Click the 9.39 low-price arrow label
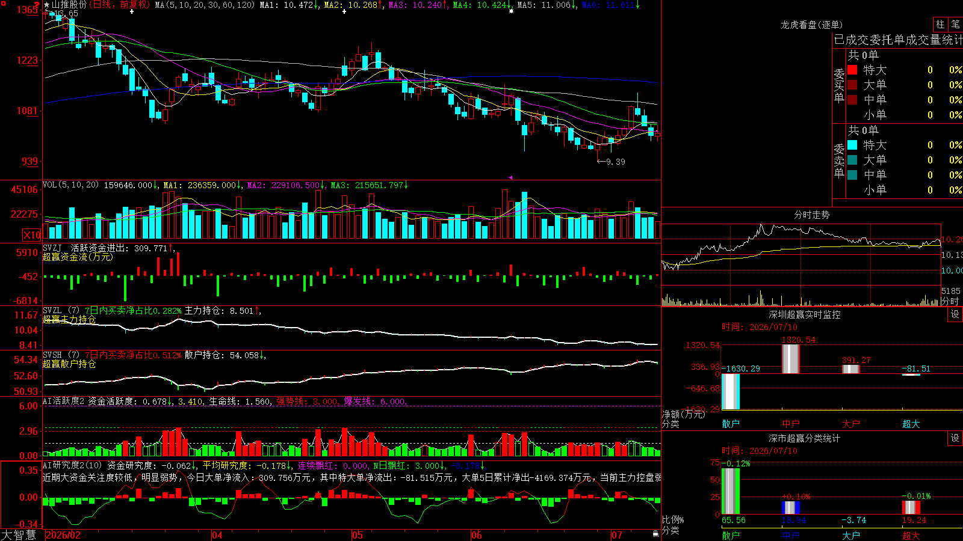The width and height of the screenshot is (963, 541). pos(611,162)
